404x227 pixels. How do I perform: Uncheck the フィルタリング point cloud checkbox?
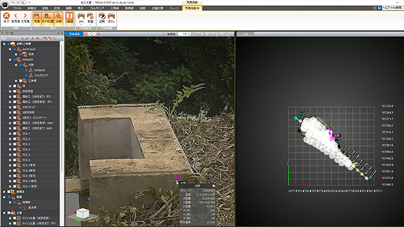26,75
